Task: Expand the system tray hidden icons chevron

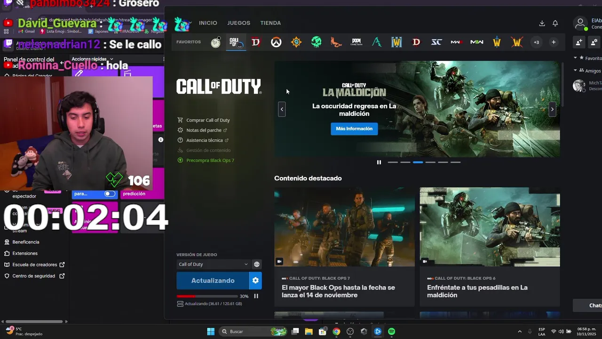Action: [520, 331]
